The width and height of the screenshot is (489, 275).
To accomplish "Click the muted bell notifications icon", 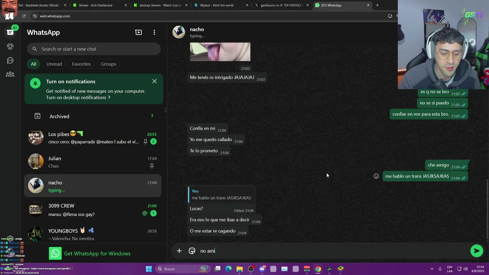I will pos(35,83).
